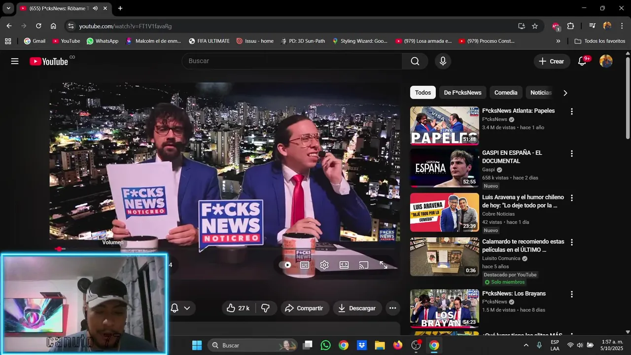Reload the page in Chrome
Viewport: 631px width, 355px height.
(38, 26)
